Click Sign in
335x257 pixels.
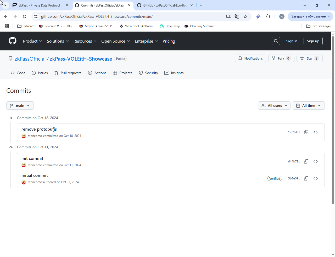[x=292, y=41]
